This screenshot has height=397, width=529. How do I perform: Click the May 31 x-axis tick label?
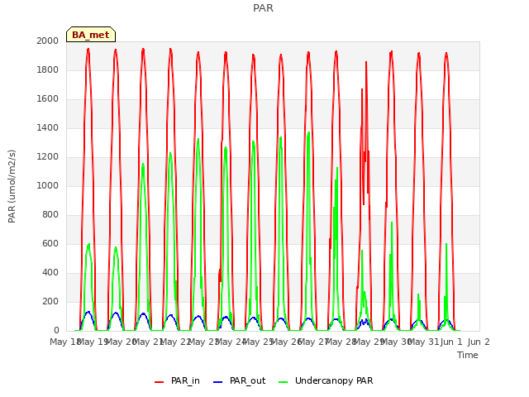(x=424, y=342)
